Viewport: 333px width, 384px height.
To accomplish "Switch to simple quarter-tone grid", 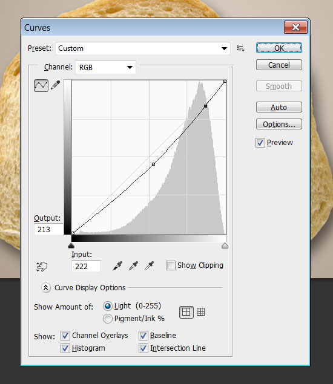I will 186,312.
